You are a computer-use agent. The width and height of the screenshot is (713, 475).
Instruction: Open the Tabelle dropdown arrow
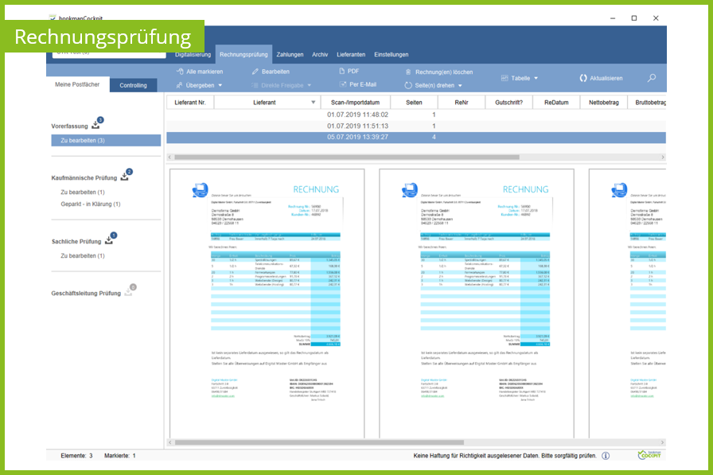coord(536,78)
